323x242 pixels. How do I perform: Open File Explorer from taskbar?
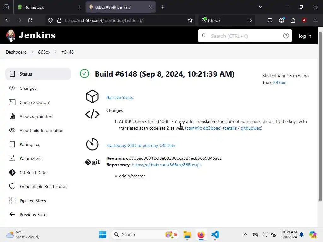[x=187, y=234]
